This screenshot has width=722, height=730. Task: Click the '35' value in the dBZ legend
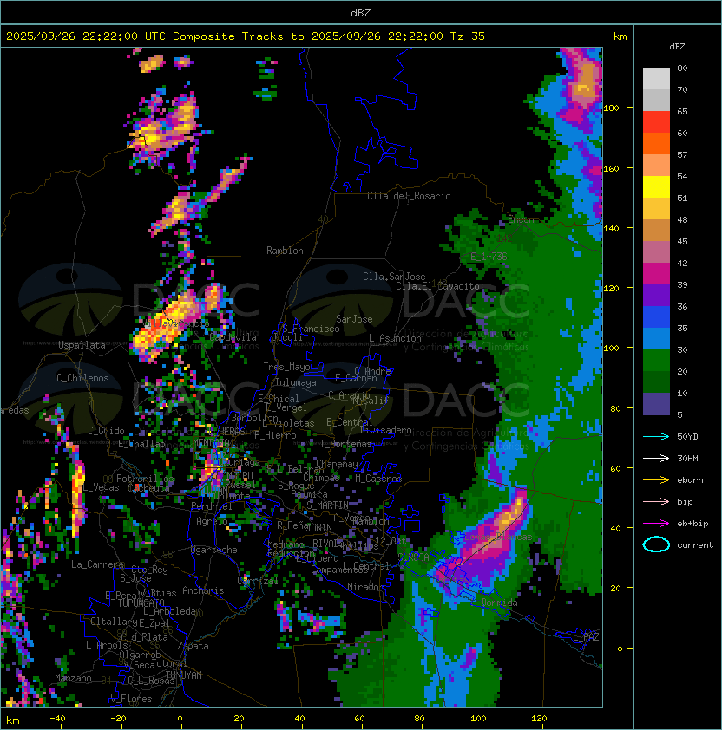(x=682, y=329)
